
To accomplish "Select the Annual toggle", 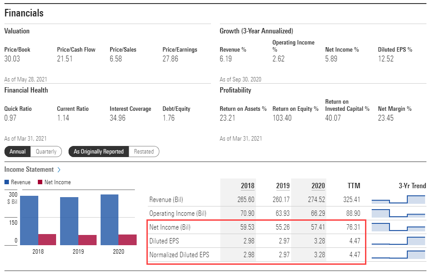I will click(17, 151).
